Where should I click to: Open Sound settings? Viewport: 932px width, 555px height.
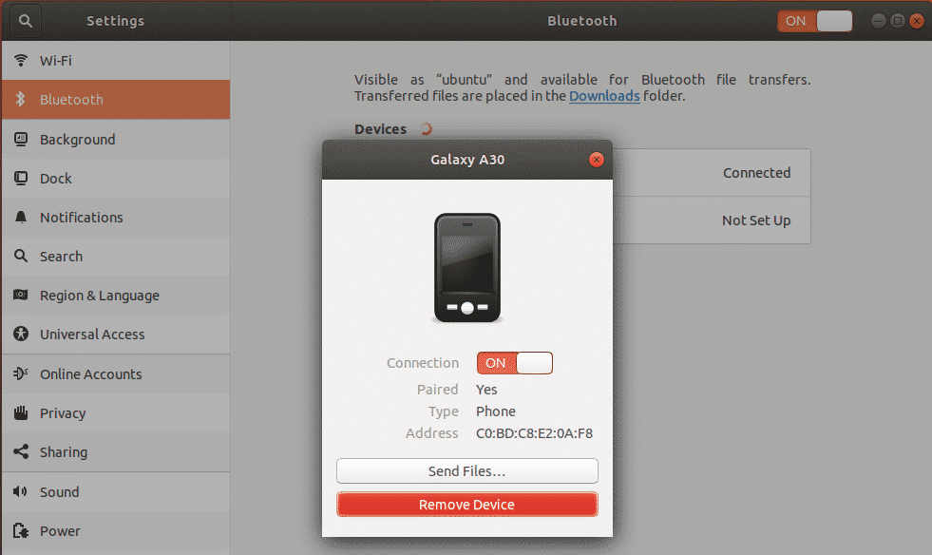[116, 491]
